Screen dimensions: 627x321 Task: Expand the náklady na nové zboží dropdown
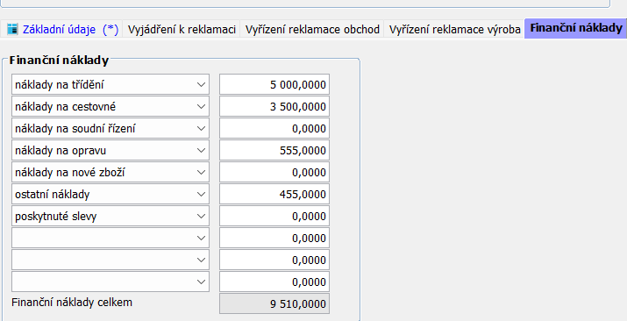click(201, 172)
